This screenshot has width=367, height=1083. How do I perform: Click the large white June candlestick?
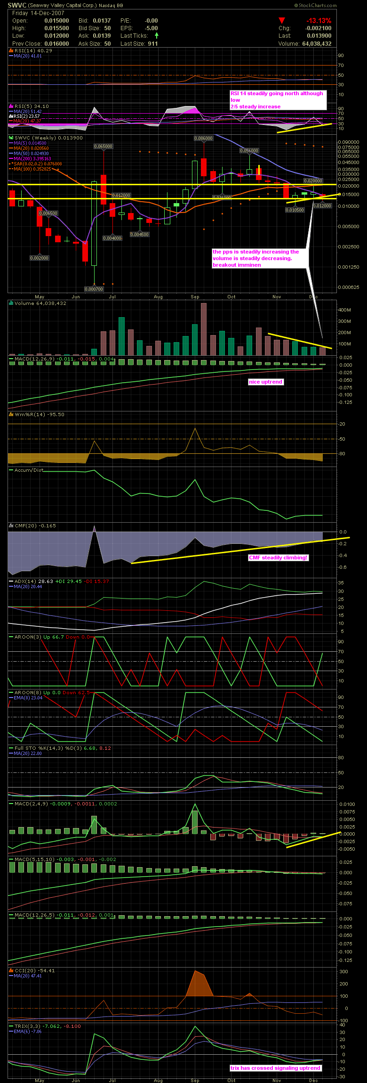[x=94, y=224]
